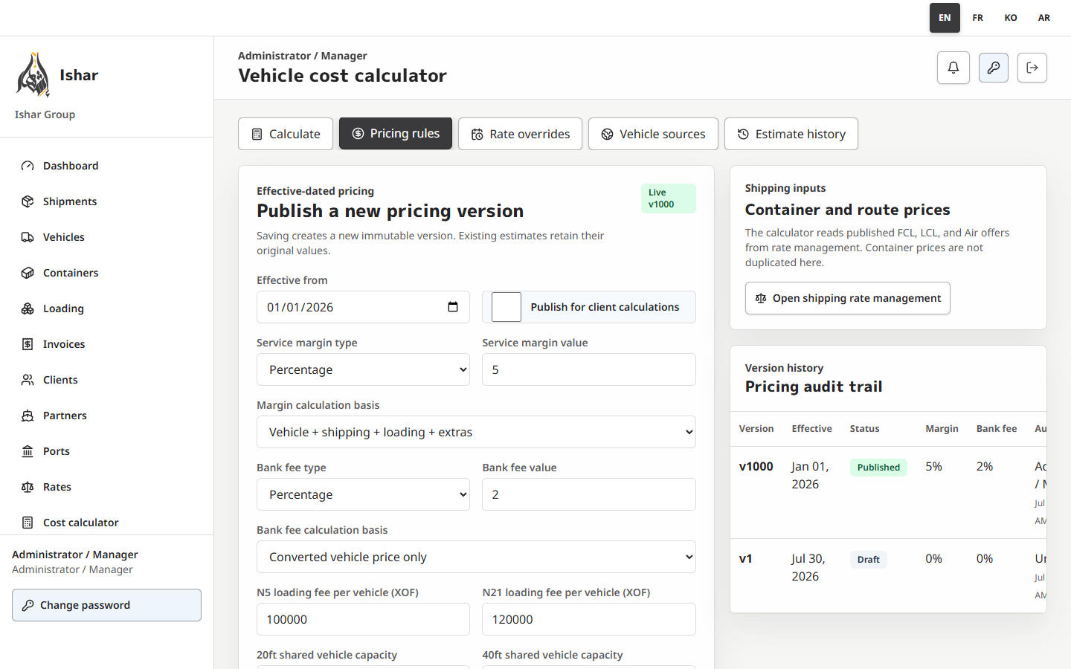Select the Pricing rules tab
The height and width of the screenshot is (669, 1071).
coord(396,134)
